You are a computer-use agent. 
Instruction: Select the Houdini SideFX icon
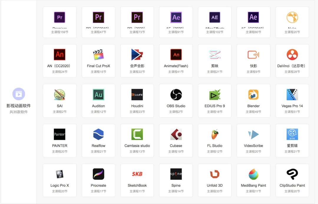click(x=137, y=95)
